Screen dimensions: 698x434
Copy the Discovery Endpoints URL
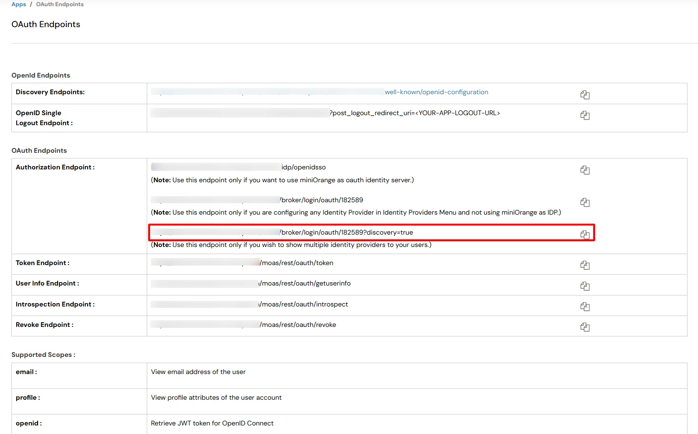pos(585,95)
